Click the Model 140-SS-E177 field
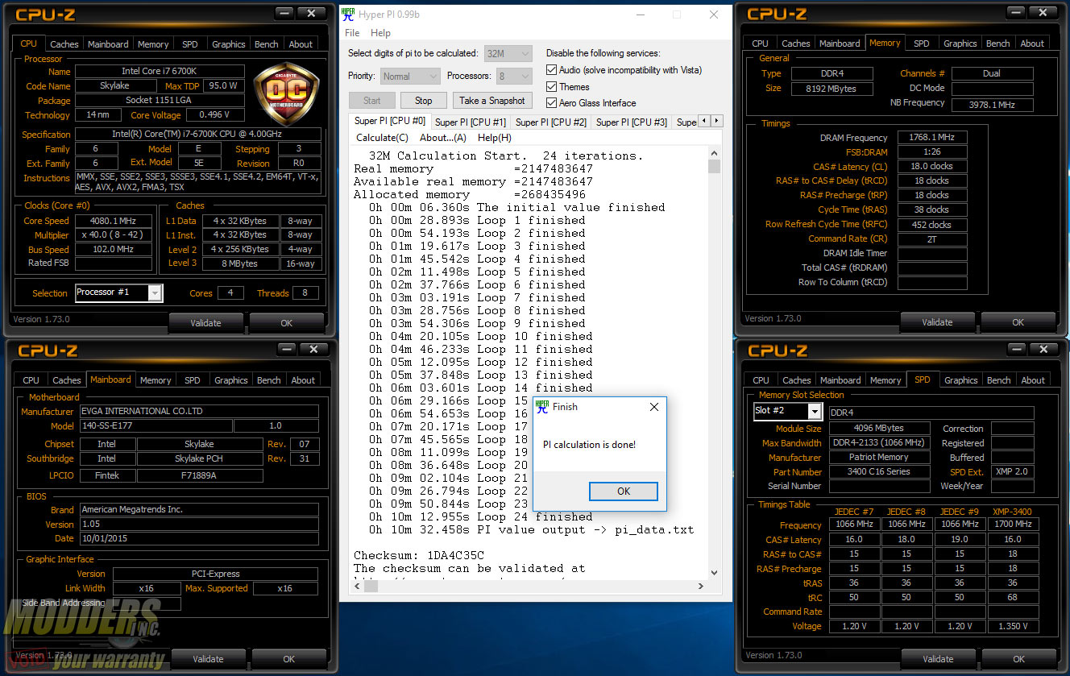The height and width of the screenshot is (676, 1070). point(155,425)
